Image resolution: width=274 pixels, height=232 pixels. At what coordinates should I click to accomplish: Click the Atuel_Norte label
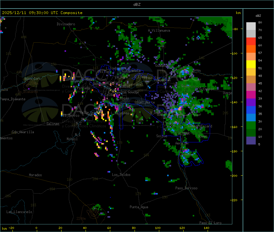(145, 102)
